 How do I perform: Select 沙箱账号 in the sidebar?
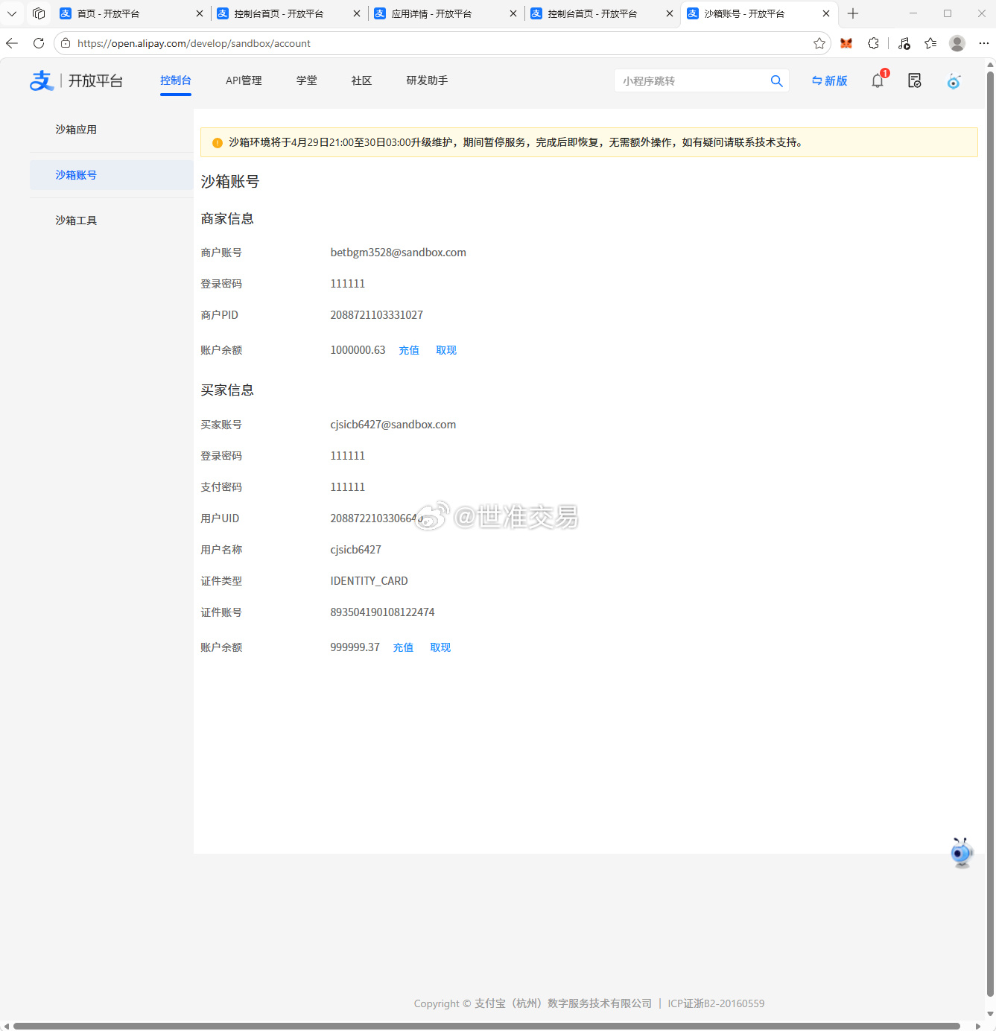[112, 175]
